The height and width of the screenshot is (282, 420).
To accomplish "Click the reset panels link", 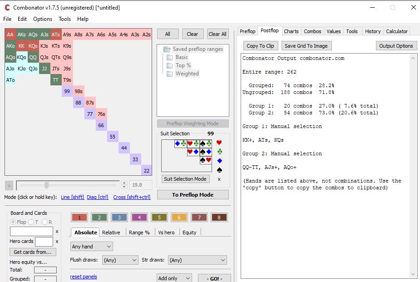I will pos(84,277).
